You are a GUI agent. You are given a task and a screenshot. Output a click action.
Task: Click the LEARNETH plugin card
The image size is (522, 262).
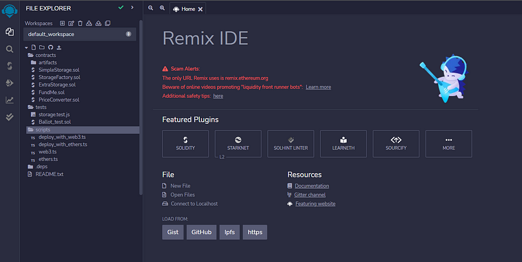coord(343,144)
